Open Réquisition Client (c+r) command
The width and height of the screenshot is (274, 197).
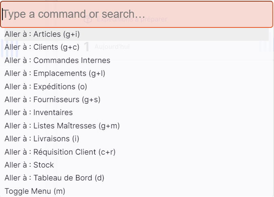[137, 152]
